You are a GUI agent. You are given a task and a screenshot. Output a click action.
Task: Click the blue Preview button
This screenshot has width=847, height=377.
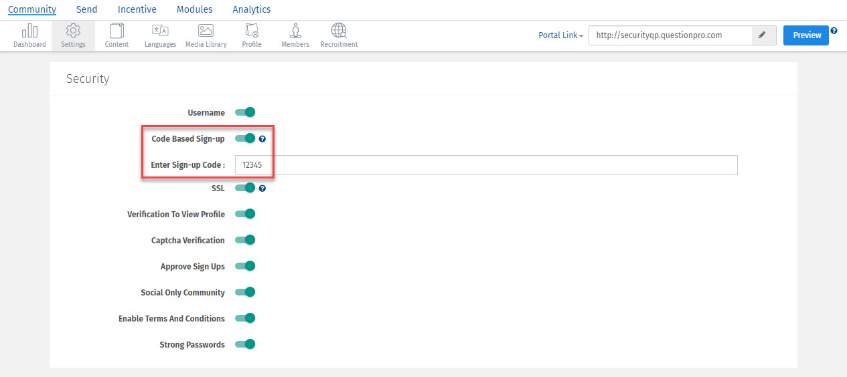point(806,35)
